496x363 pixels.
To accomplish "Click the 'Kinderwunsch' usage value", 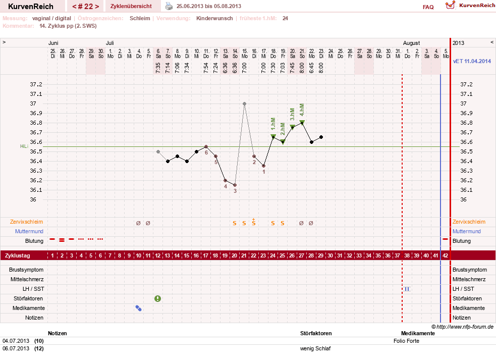I will (214, 18).
